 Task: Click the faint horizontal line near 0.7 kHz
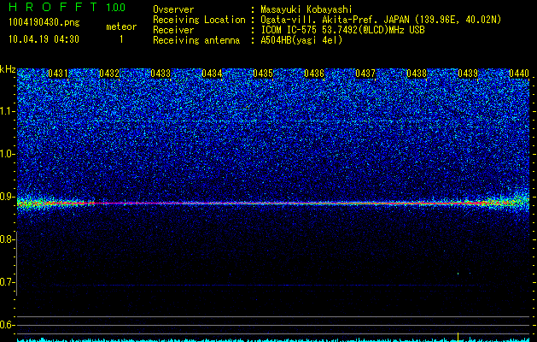click(273, 286)
